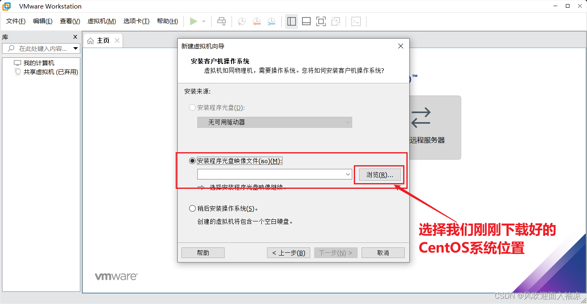
Task: Click the 下一步(N) > button
Action: pyautogui.click(x=336, y=253)
